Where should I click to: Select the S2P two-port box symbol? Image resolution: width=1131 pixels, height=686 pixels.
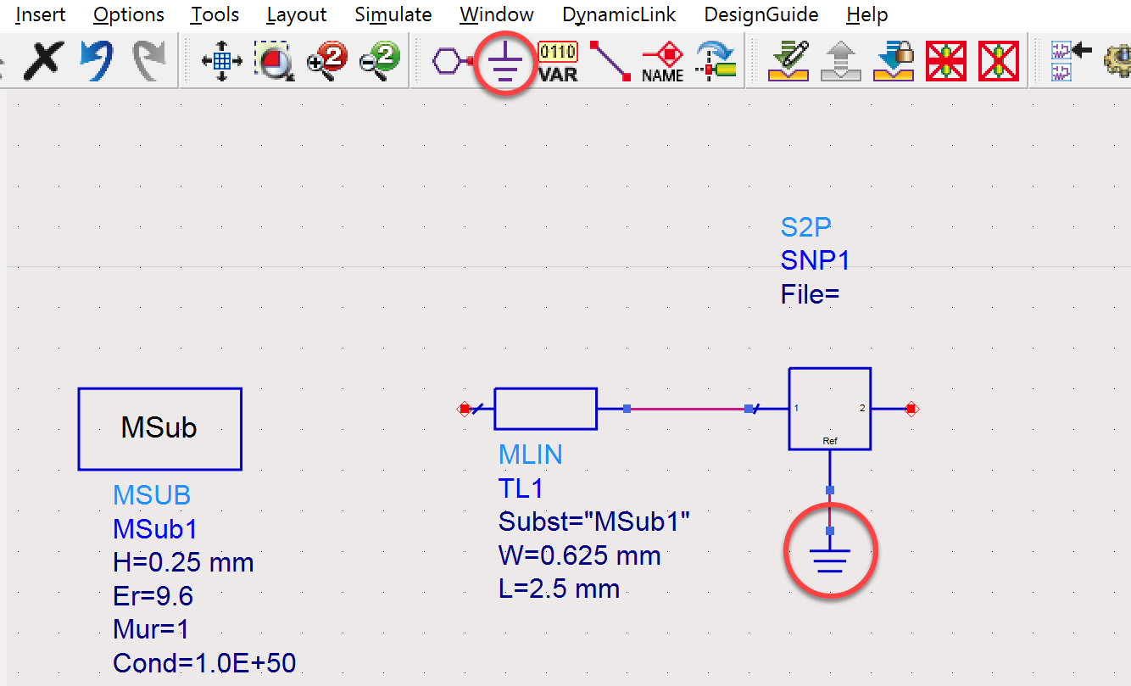click(x=830, y=409)
